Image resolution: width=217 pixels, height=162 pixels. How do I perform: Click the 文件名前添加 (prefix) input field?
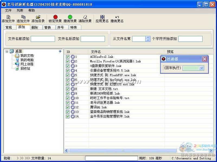click(x=43, y=39)
